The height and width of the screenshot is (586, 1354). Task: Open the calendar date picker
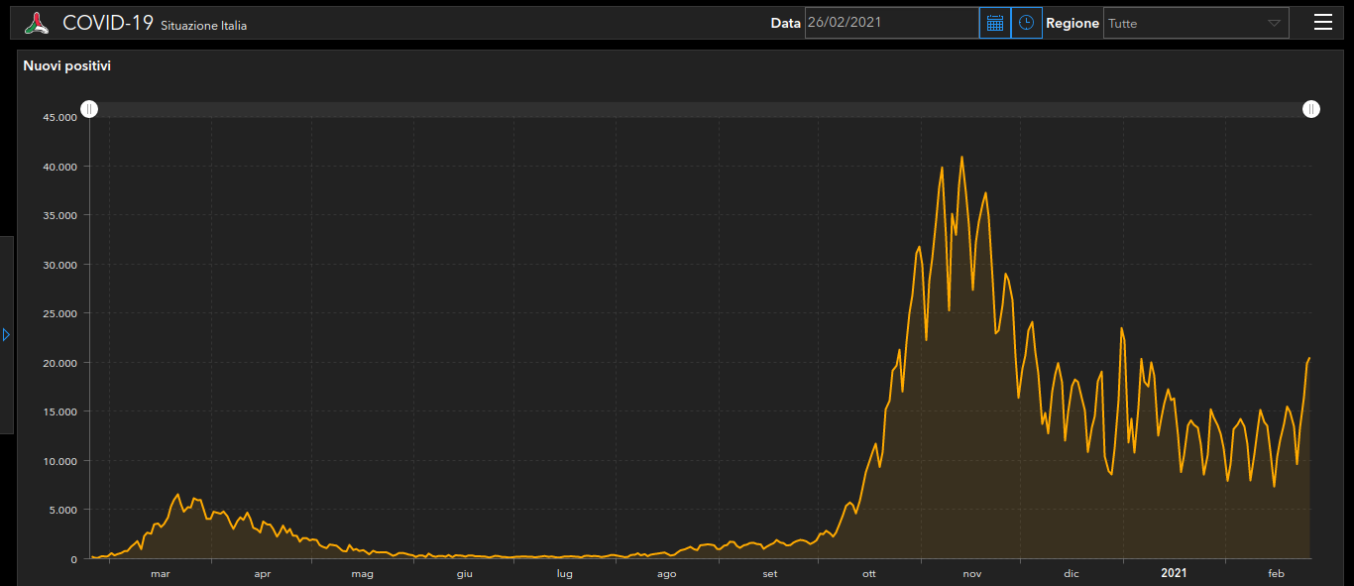pyautogui.click(x=995, y=23)
